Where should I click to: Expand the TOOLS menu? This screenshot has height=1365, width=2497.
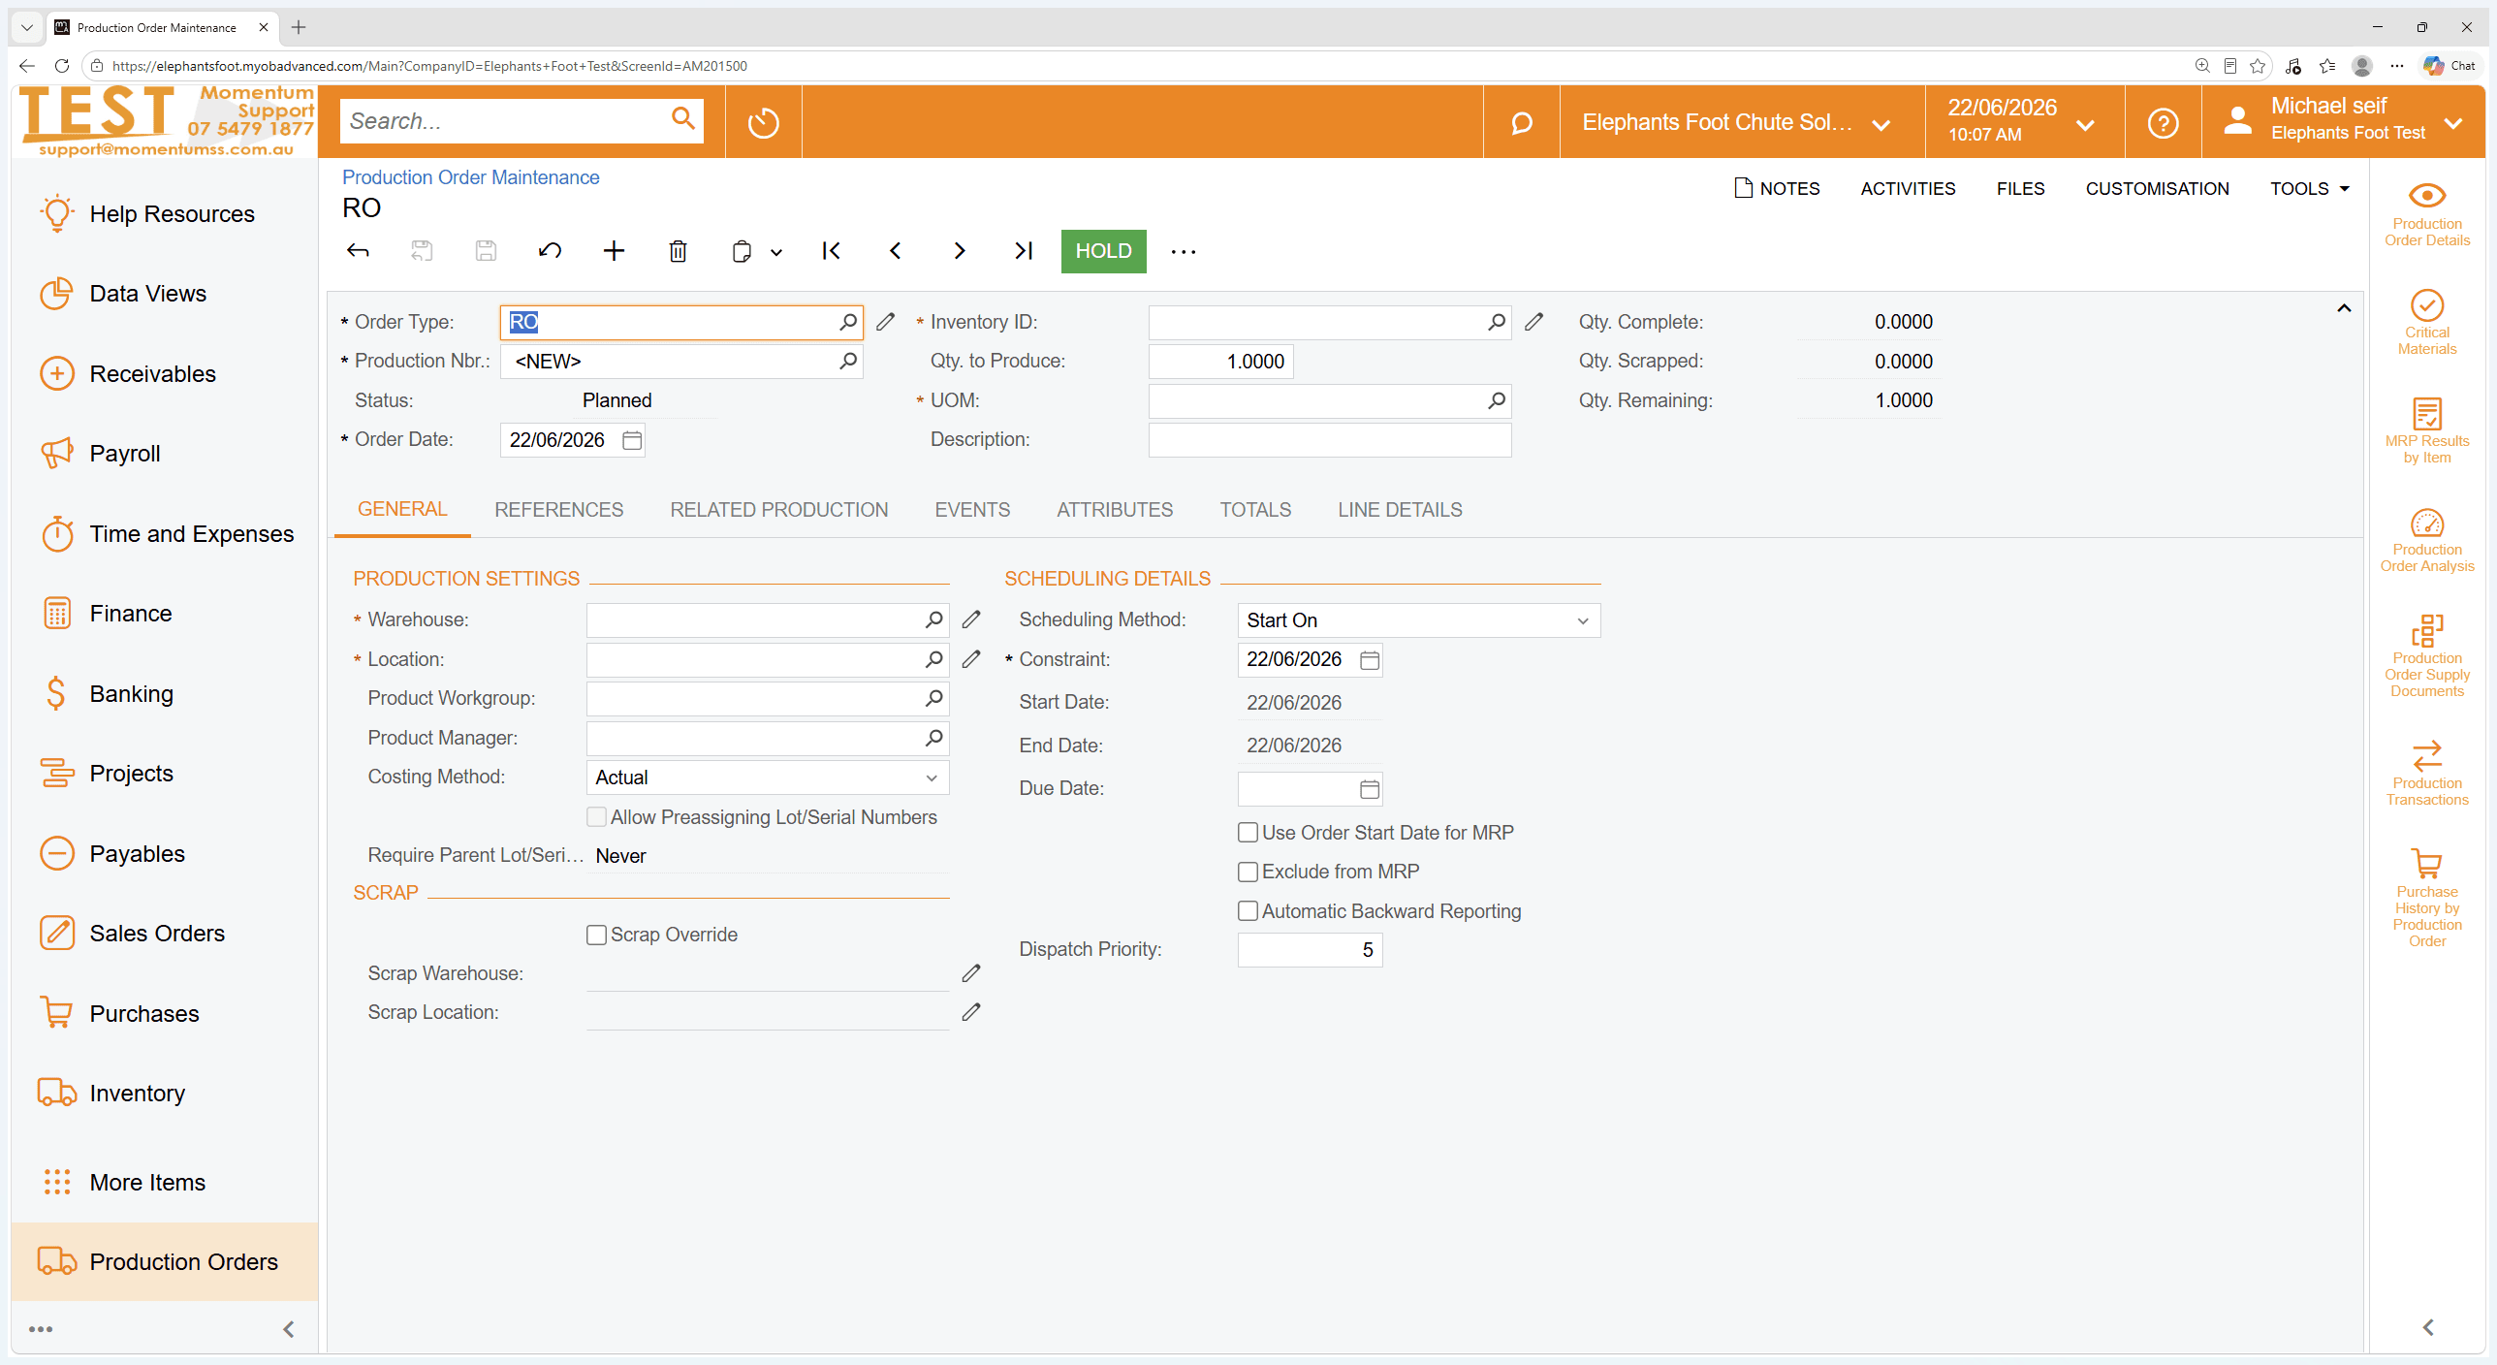(x=2309, y=189)
